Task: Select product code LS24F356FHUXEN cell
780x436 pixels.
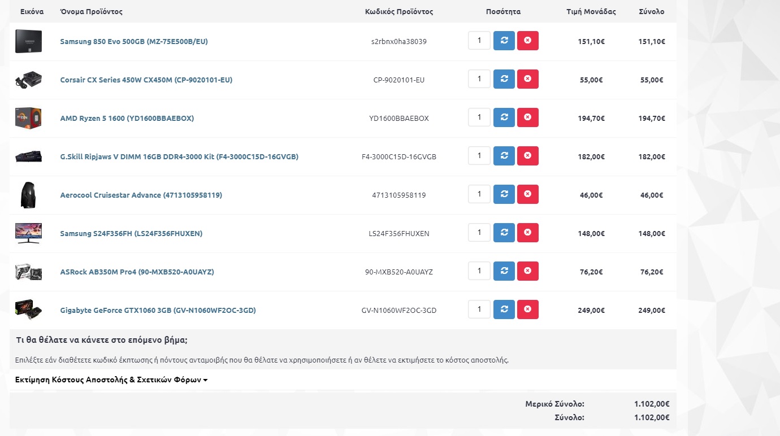Action: [x=399, y=233]
